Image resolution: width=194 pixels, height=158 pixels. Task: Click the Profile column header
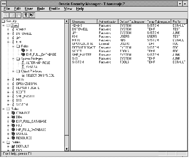179,21
